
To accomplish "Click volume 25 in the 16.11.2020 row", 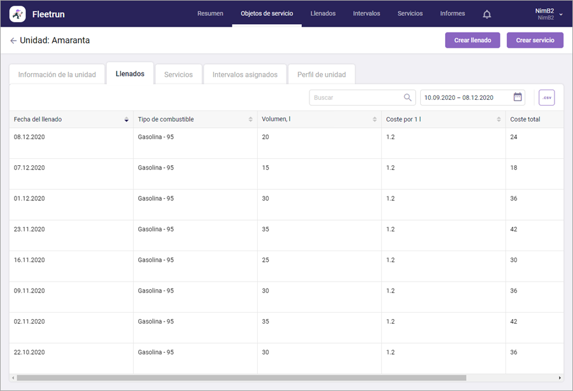I will point(265,260).
